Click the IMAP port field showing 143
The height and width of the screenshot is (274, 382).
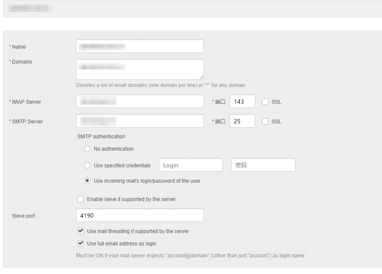tap(242, 101)
